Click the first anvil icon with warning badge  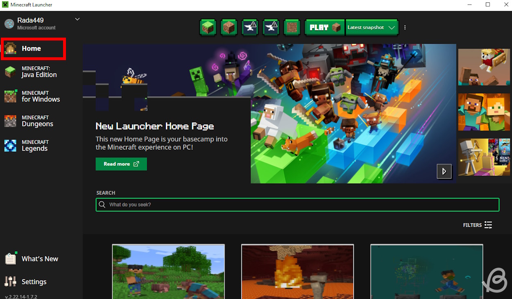250,27
